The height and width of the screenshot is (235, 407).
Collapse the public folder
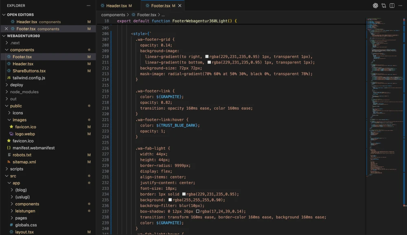16,106
